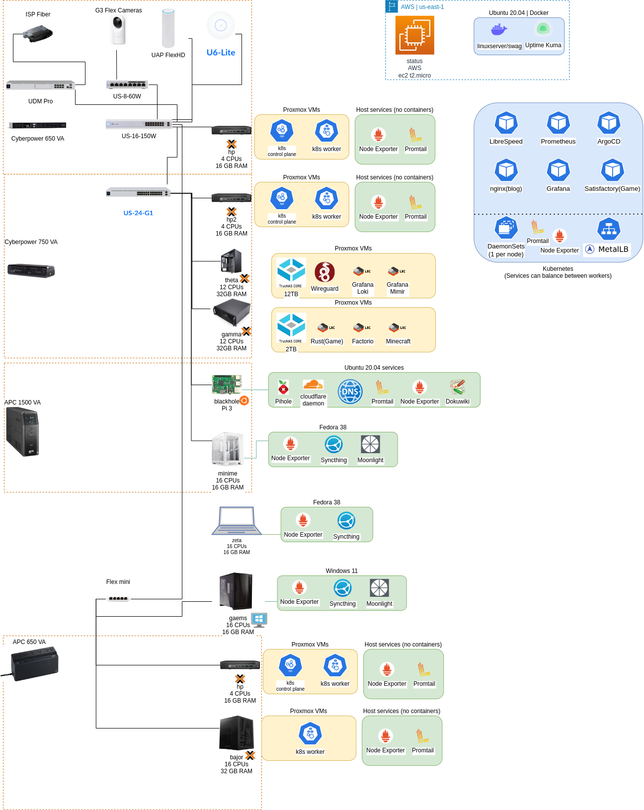
Task: Select the Moonlight icon in minime's Fedora 38
Action: pos(370,444)
